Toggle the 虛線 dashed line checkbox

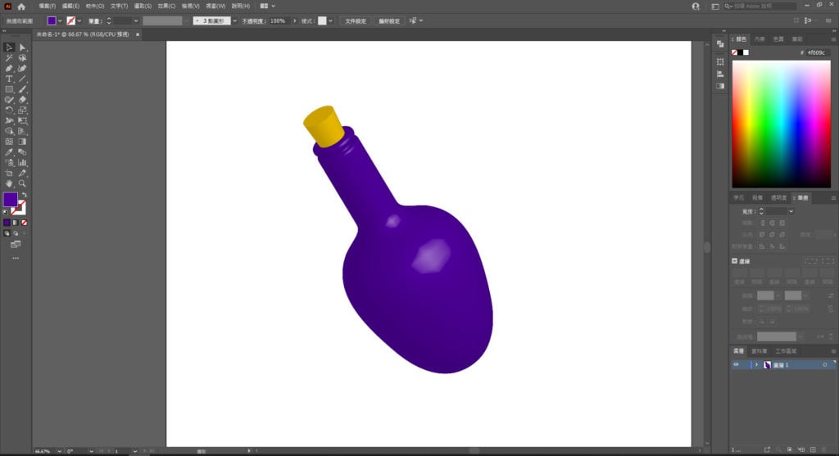coord(735,260)
